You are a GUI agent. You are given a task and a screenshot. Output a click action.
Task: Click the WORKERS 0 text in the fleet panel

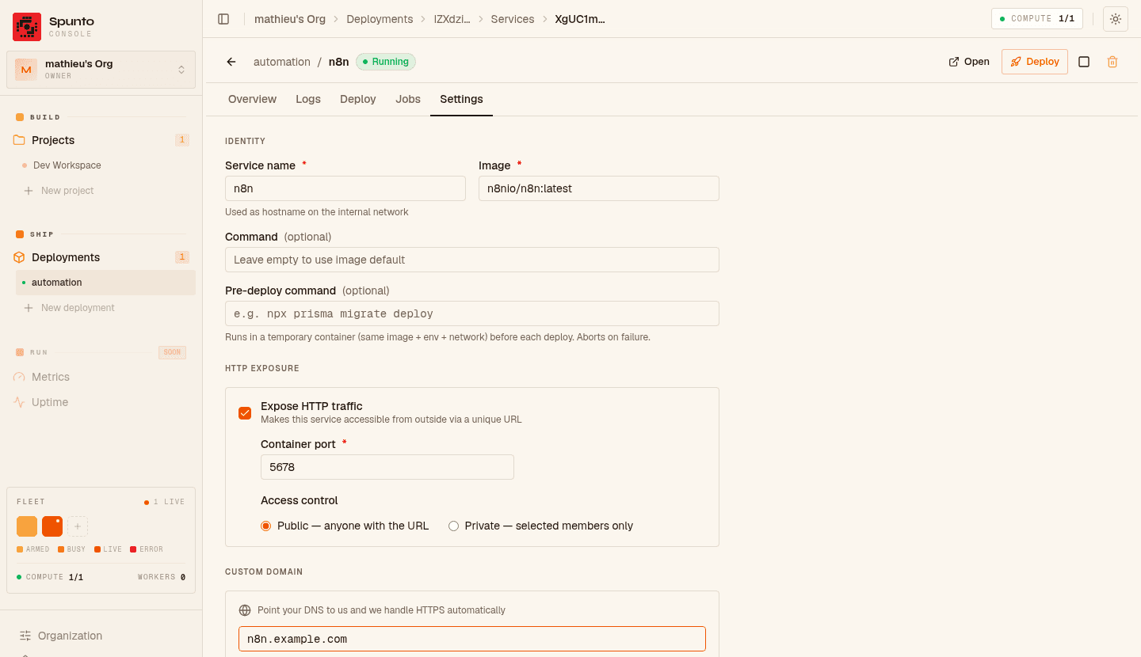162,577
